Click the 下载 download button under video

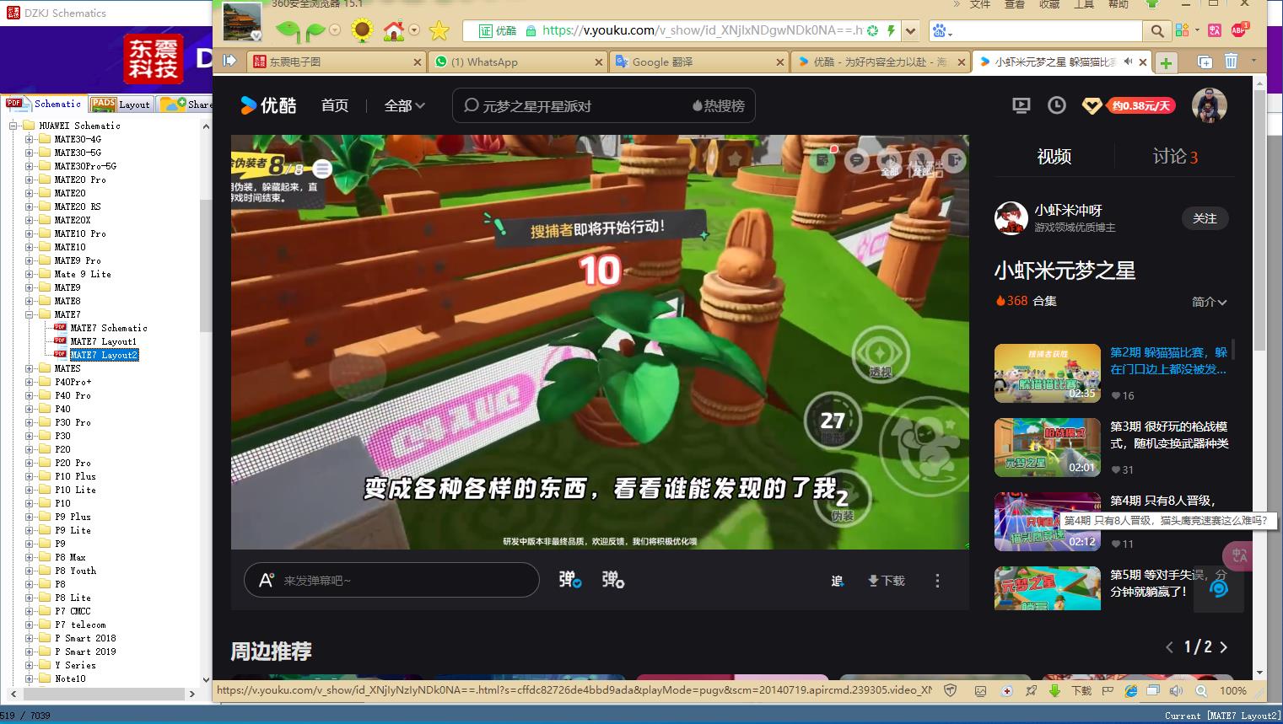886,581
